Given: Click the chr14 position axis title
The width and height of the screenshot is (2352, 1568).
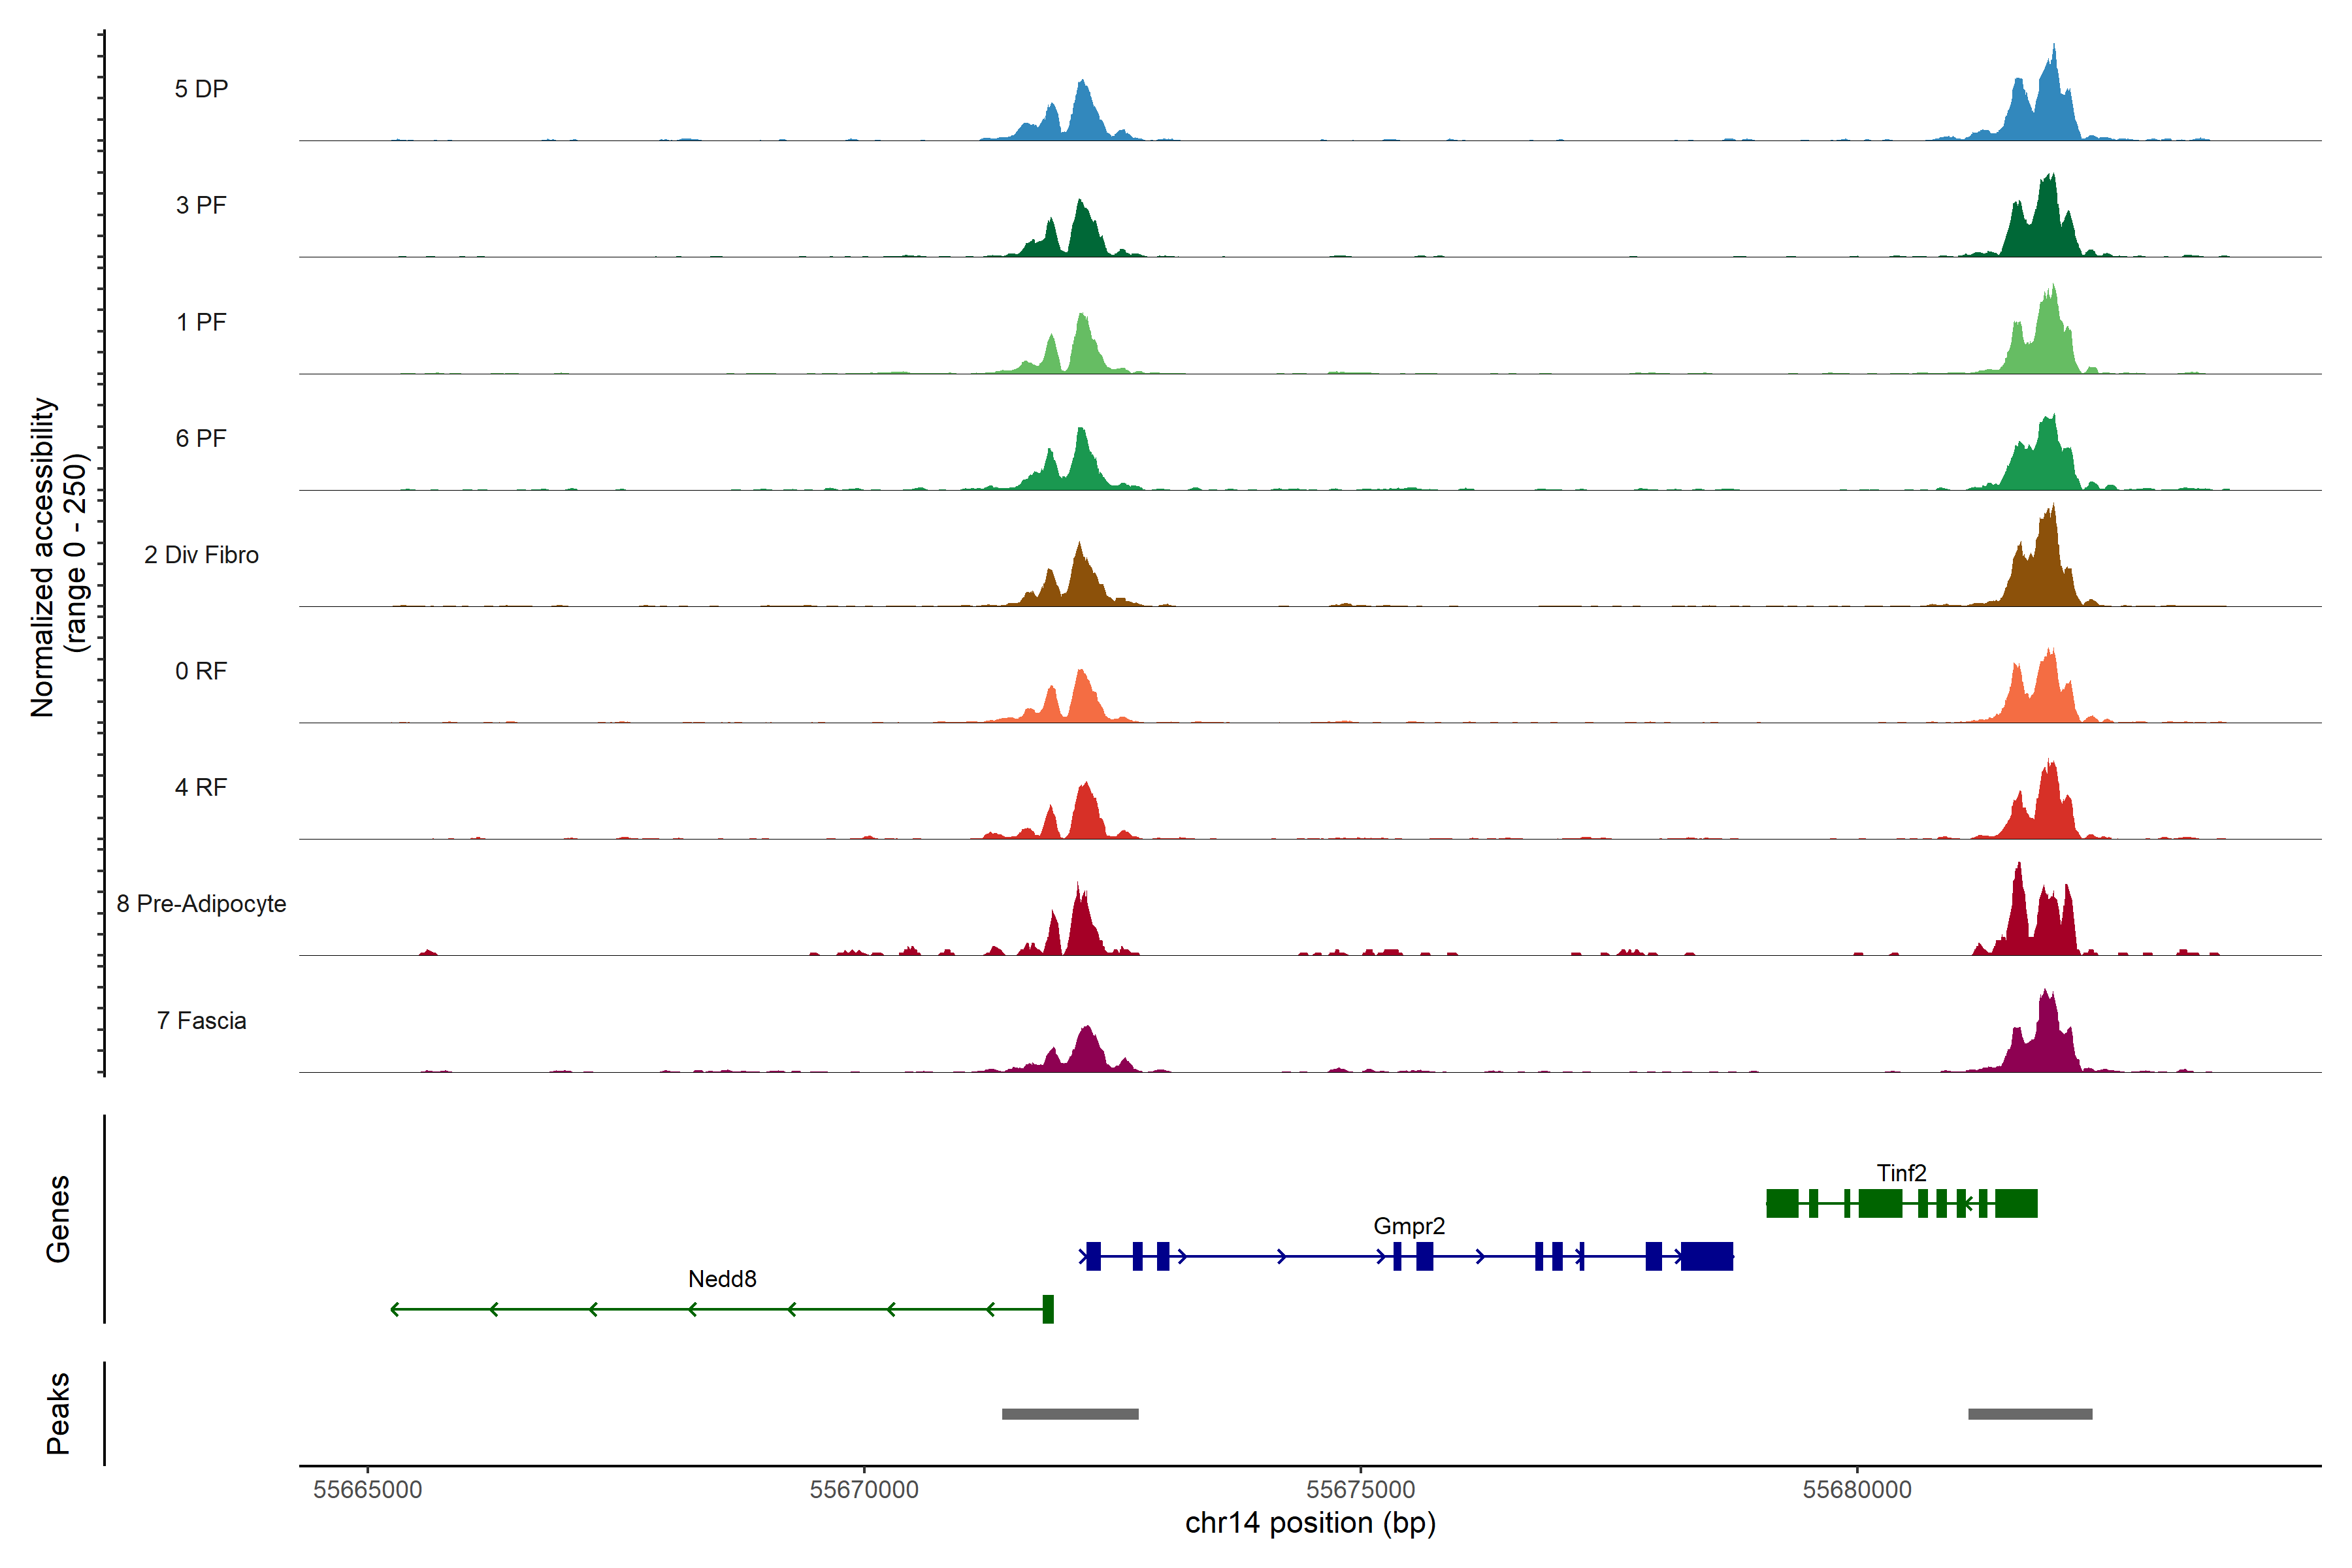Looking at the screenshot, I should (1310, 1524).
